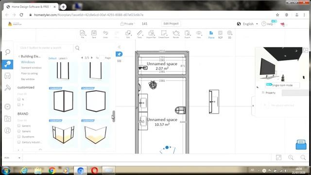
Task: Check the Y checkbox under customized
Action: [19, 105]
